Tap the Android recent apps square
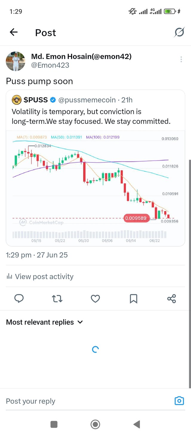The image size is (191, 436). point(54,424)
